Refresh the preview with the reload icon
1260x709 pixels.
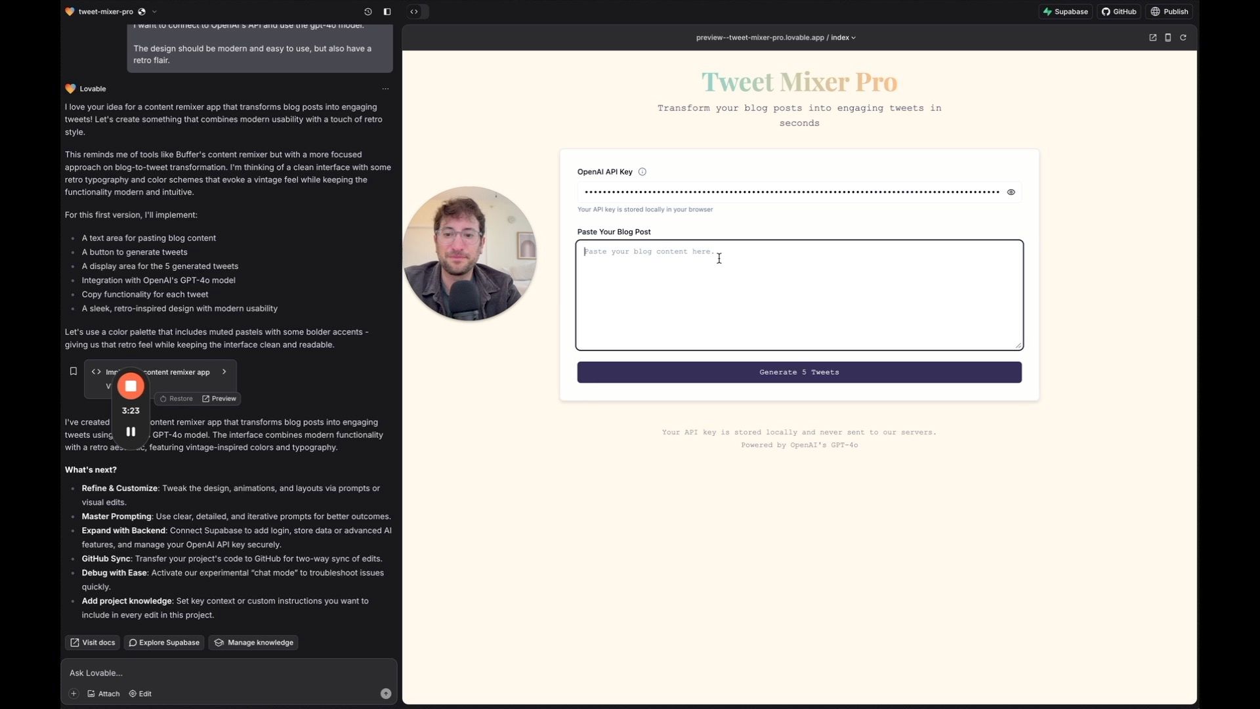(x=1183, y=37)
